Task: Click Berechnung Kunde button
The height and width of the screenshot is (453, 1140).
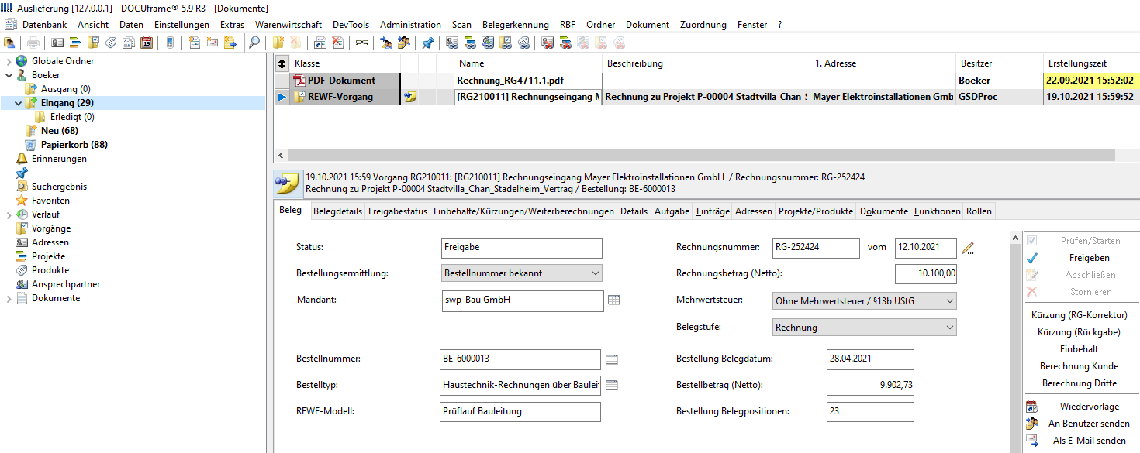Action: pos(1079,366)
